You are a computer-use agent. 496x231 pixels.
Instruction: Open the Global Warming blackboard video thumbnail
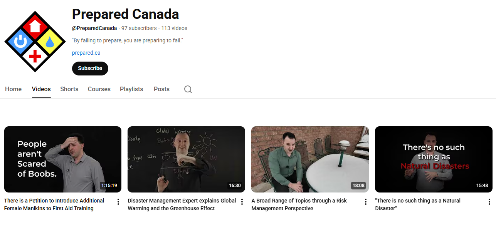point(186,159)
